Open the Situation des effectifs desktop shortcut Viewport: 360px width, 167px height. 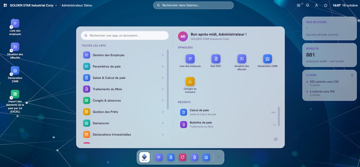tap(15, 51)
